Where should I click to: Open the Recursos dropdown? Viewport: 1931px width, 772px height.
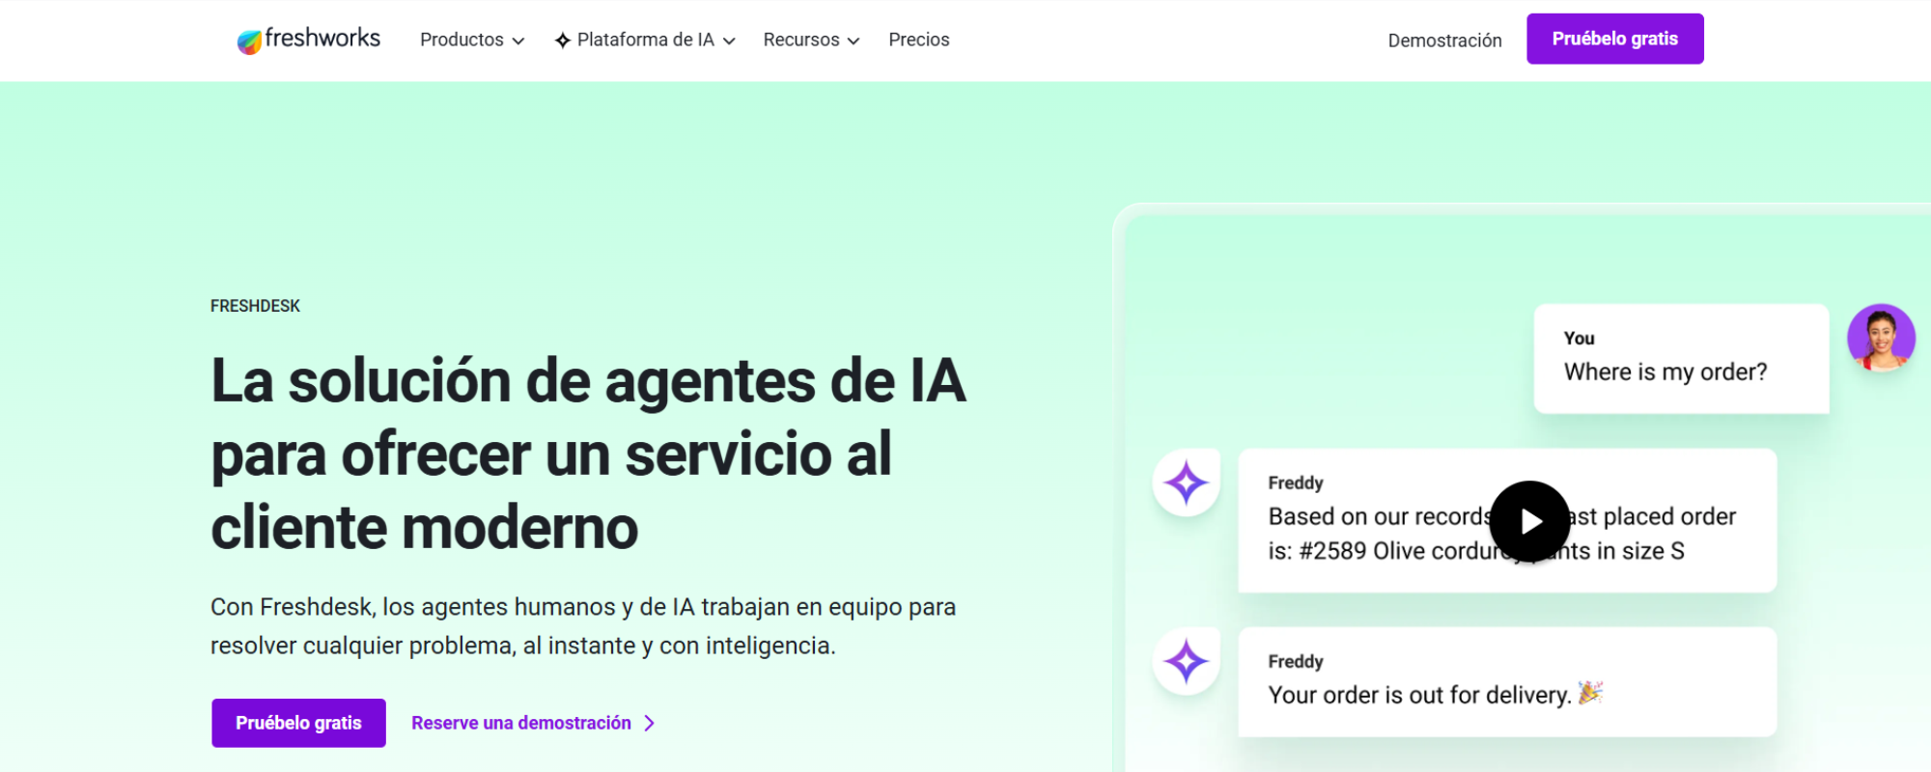(811, 40)
